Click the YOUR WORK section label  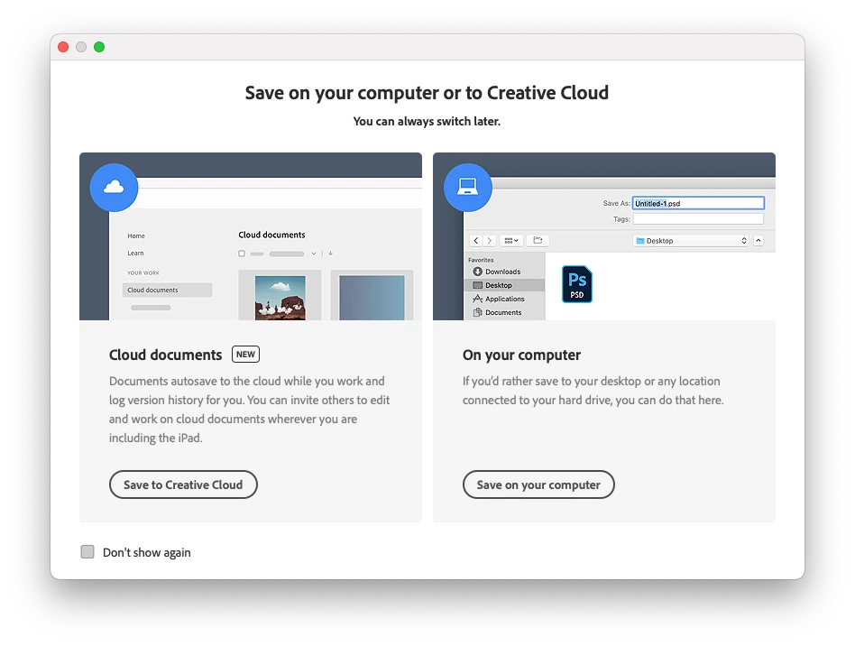click(x=143, y=272)
